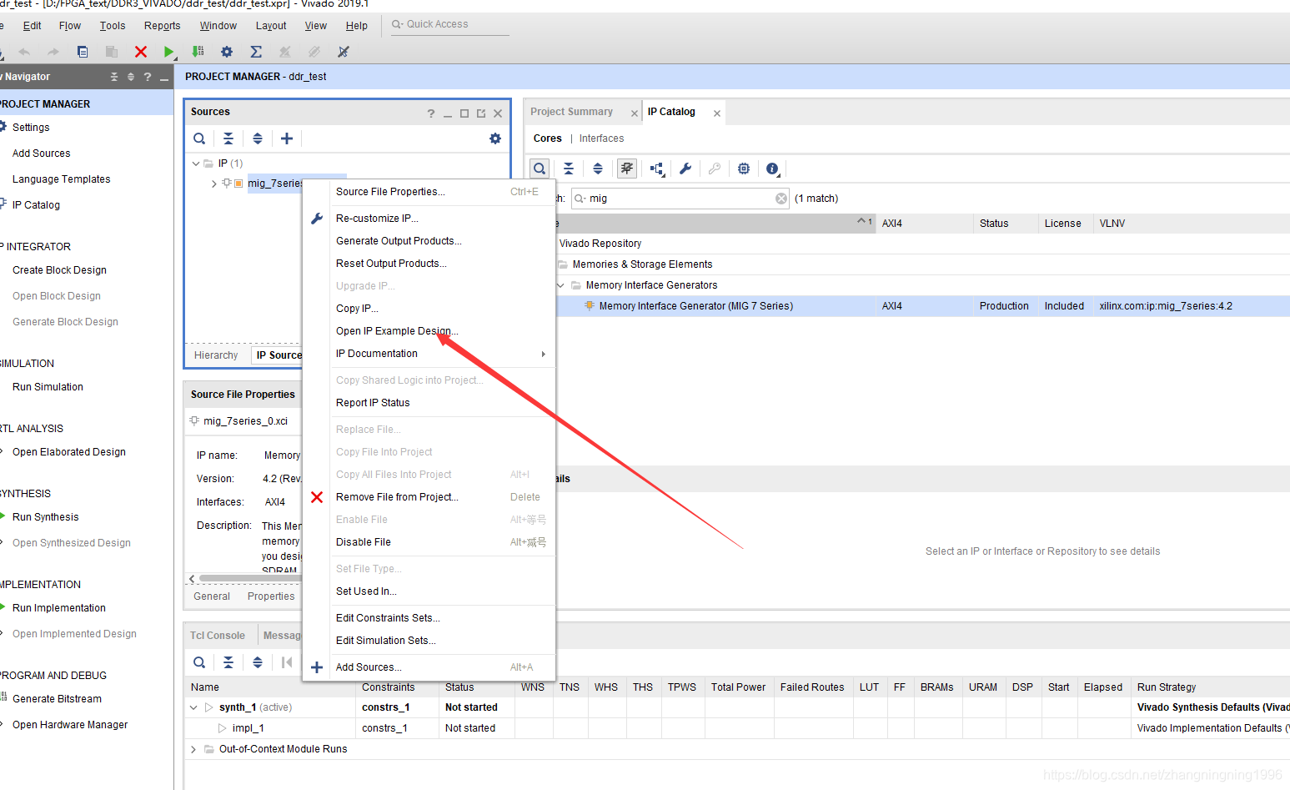Click the Sources panel plus add icon
The height and width of the screenshot is (790, 1290).
click(x=287, y=138)
